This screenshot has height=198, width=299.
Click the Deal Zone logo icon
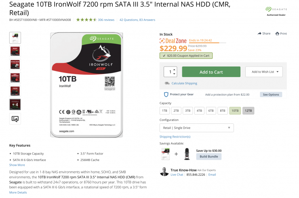click(162, 41)
